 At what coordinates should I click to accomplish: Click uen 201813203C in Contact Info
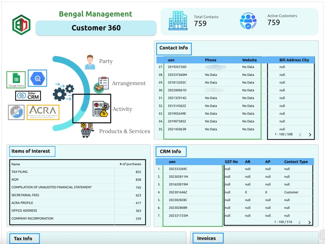coord(177,82)
